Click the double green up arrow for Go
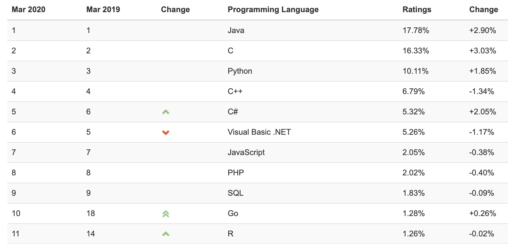This screenshot has width=508, height=244. click(166, 214)
